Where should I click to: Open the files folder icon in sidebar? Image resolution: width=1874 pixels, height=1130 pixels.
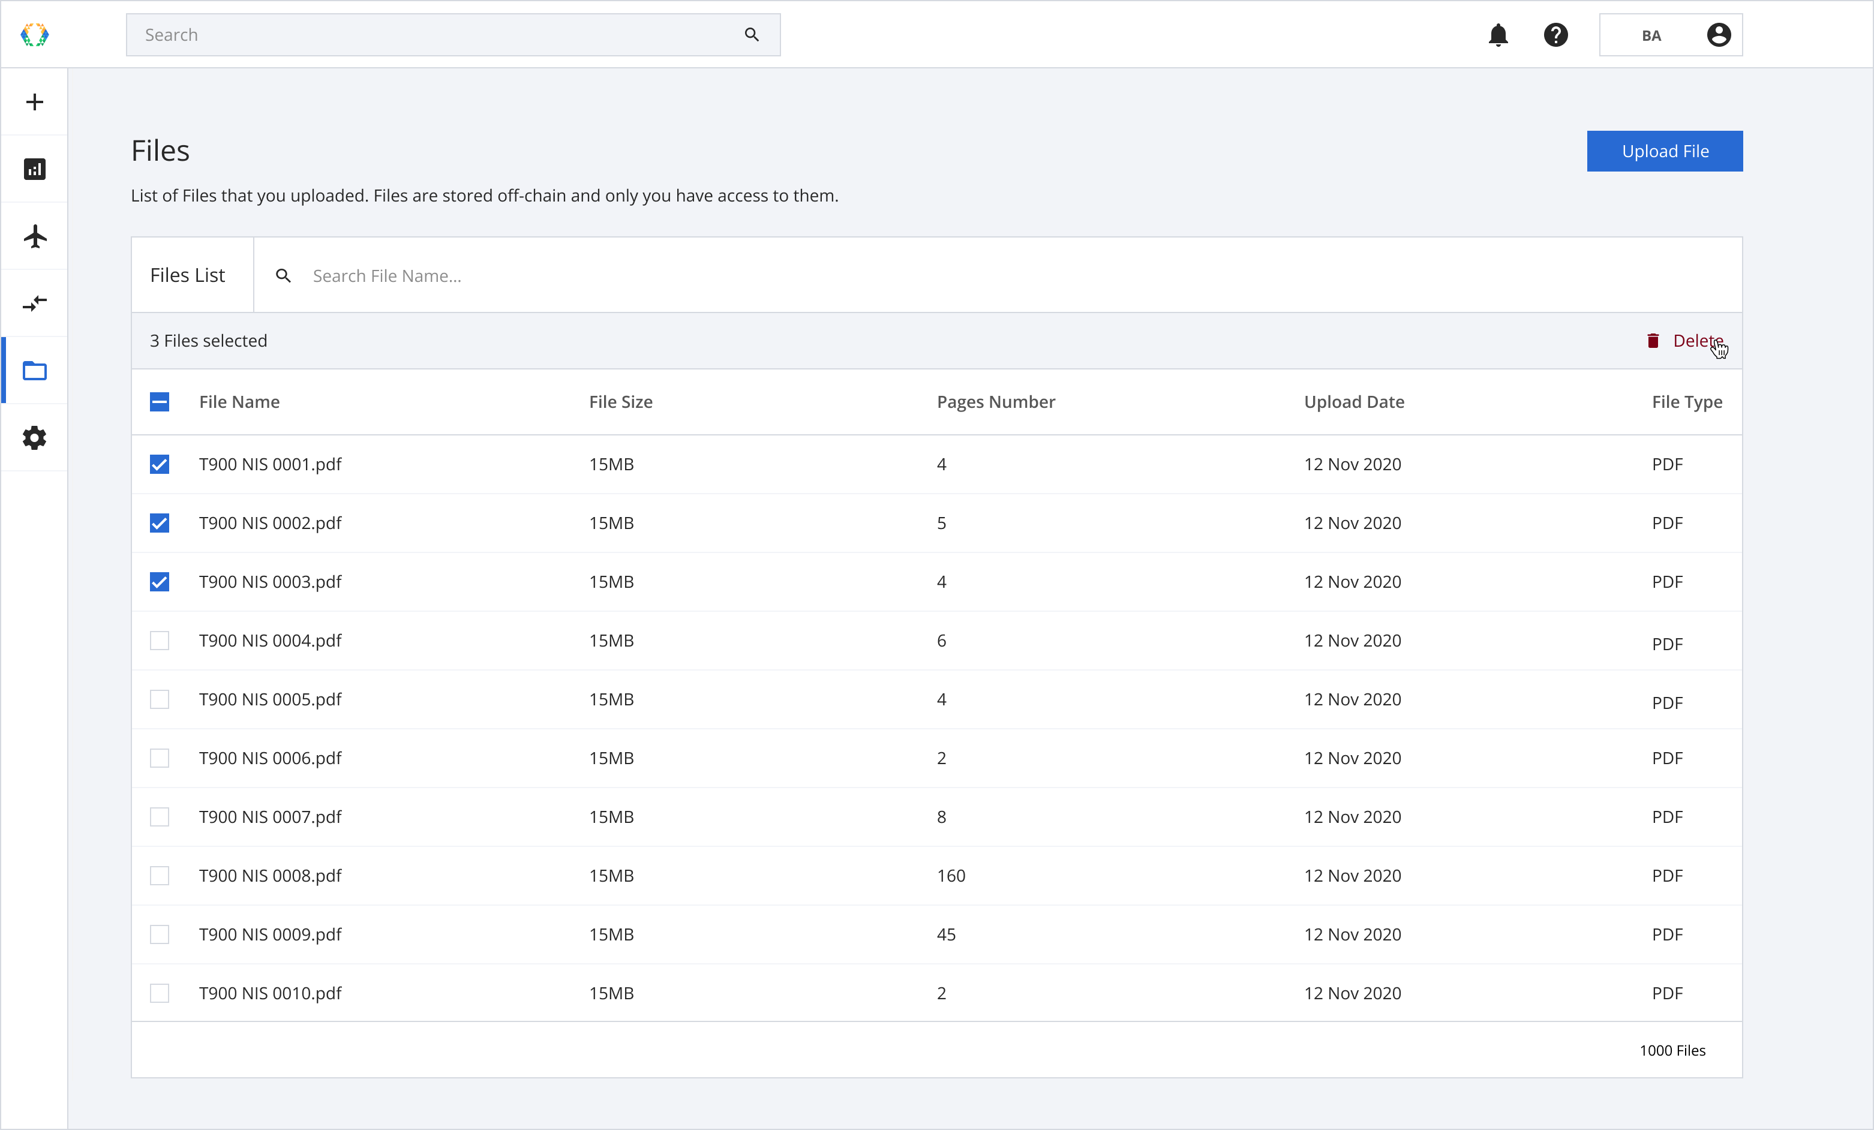pos(35,370)
